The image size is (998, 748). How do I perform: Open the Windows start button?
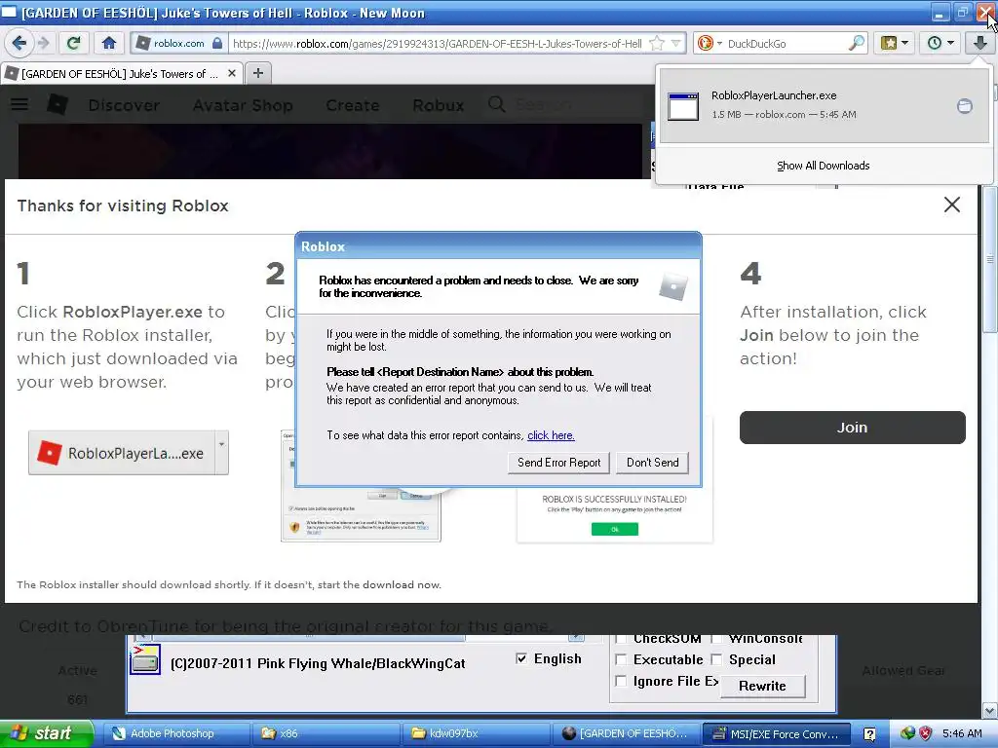pos(46,733)
